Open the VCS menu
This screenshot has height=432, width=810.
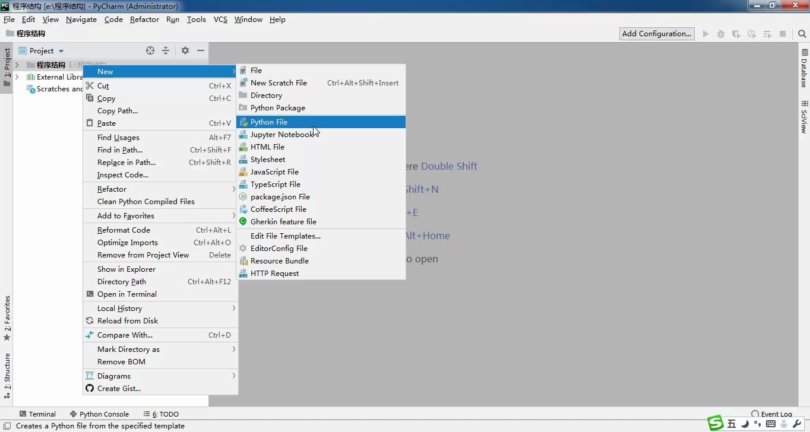point(220,19)
